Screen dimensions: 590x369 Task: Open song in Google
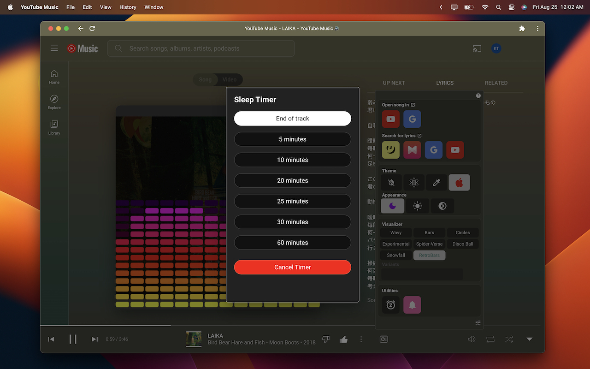[412, 119]
